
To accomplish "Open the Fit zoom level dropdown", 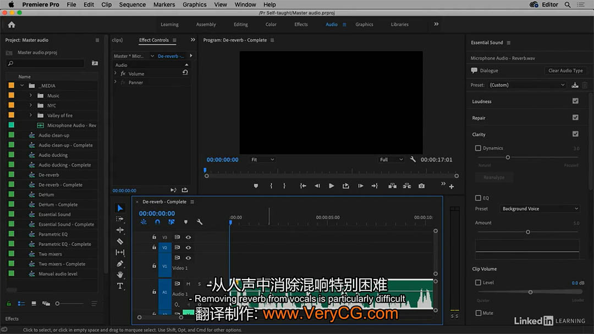I will tap(262, 160).
